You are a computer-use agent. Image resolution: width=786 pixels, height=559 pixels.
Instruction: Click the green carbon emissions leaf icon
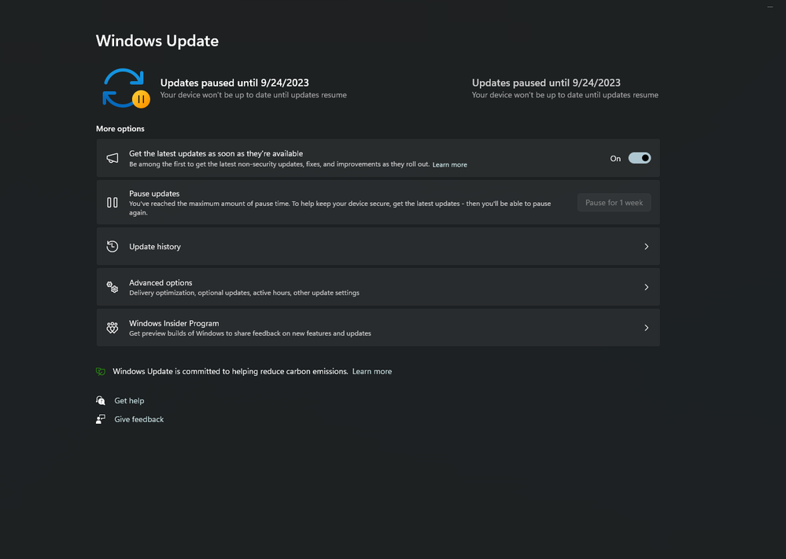coord(101,371)
